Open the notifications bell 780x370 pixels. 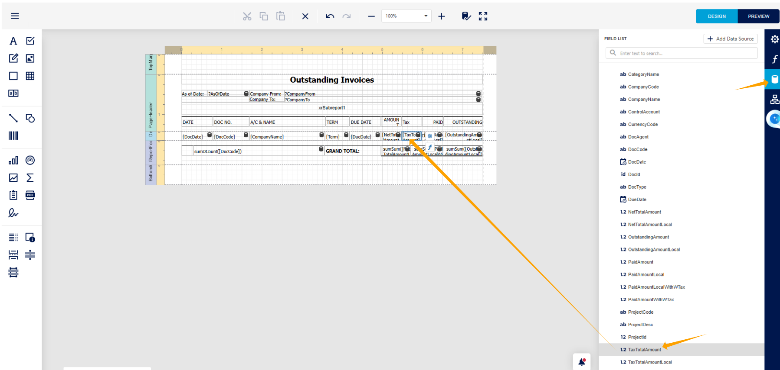pyautogui.click(x=582, y=362)
